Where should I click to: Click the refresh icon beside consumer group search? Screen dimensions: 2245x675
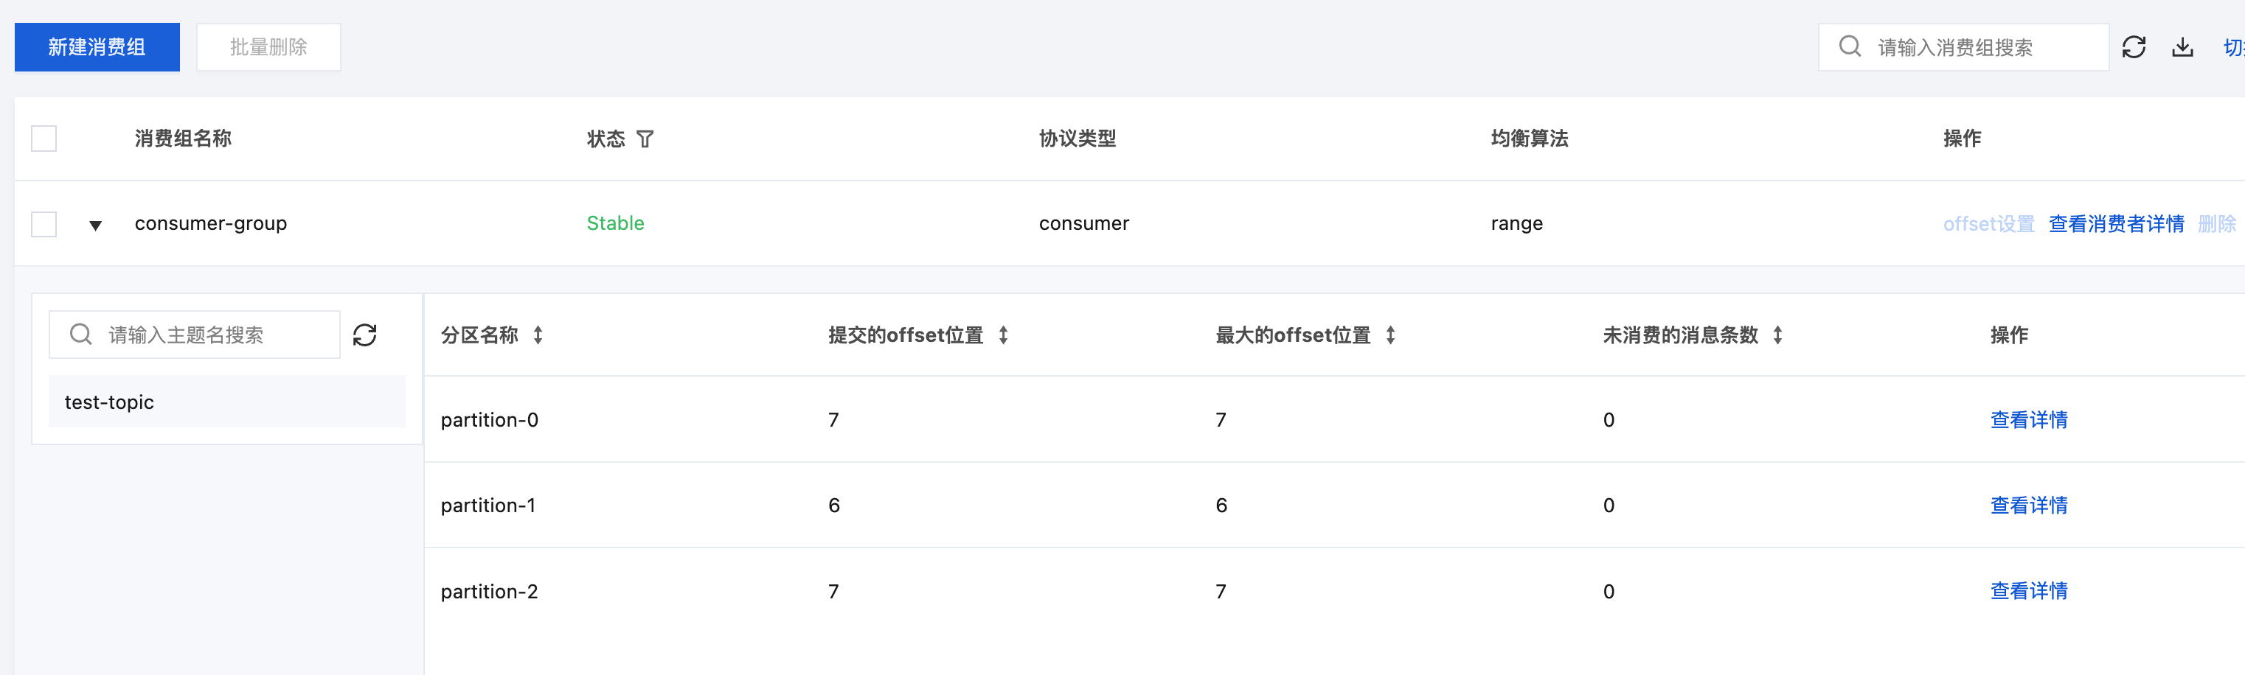click(x=2134, y=47)
